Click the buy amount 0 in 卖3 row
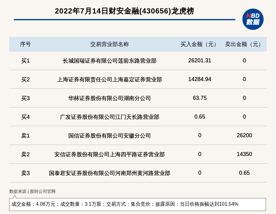 point(200,173)
